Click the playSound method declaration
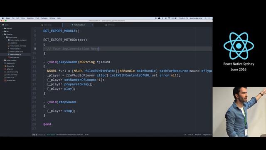 pos(76,62)
